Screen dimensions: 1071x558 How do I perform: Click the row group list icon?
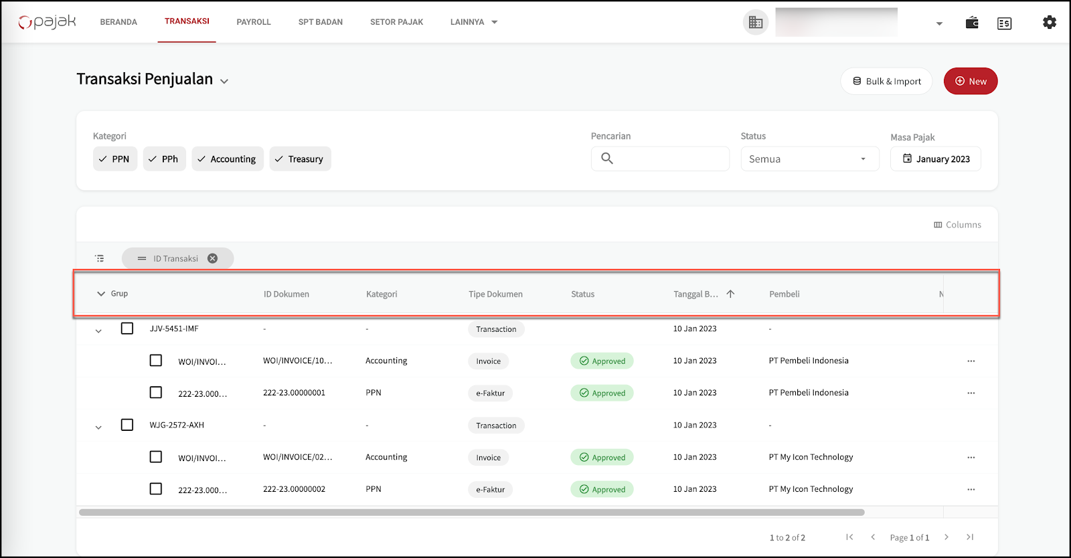click(x=100, y=258)
